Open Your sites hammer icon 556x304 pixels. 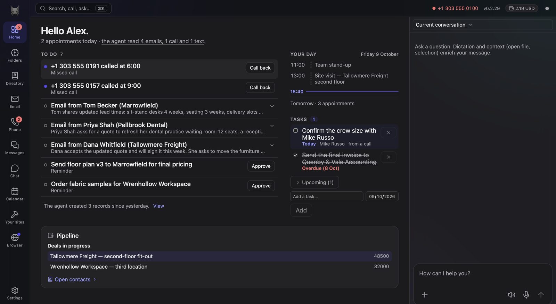pyautogui.click(x=15, y=214)
